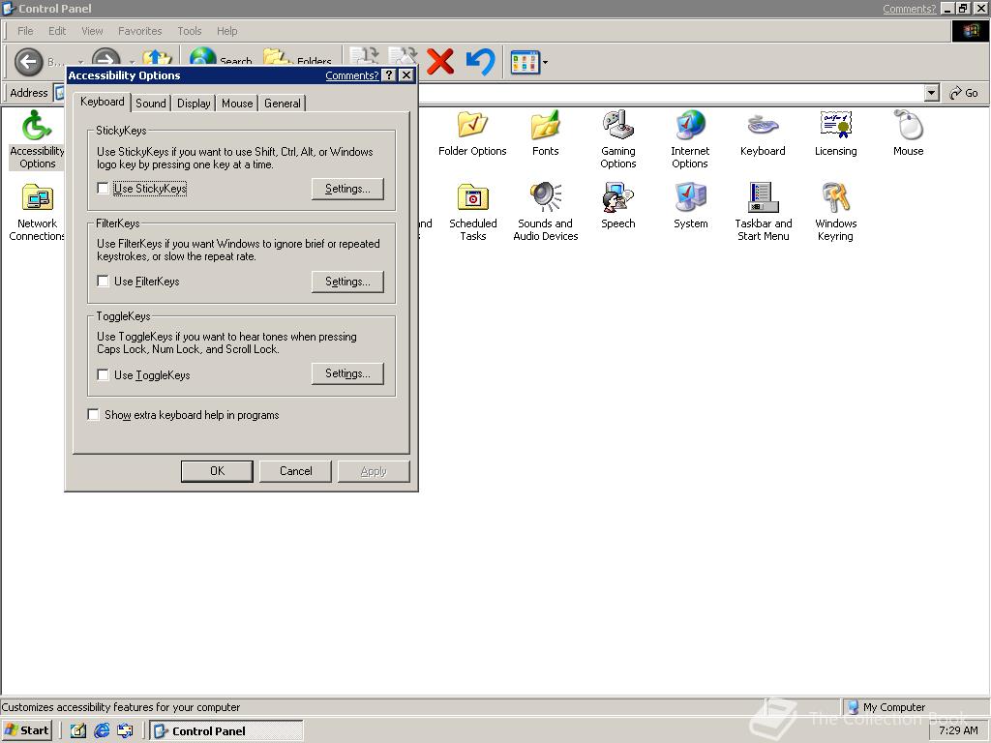991x743 pixels.
Task: Click the Search toolbar button
Action: [x=222, y=60]
